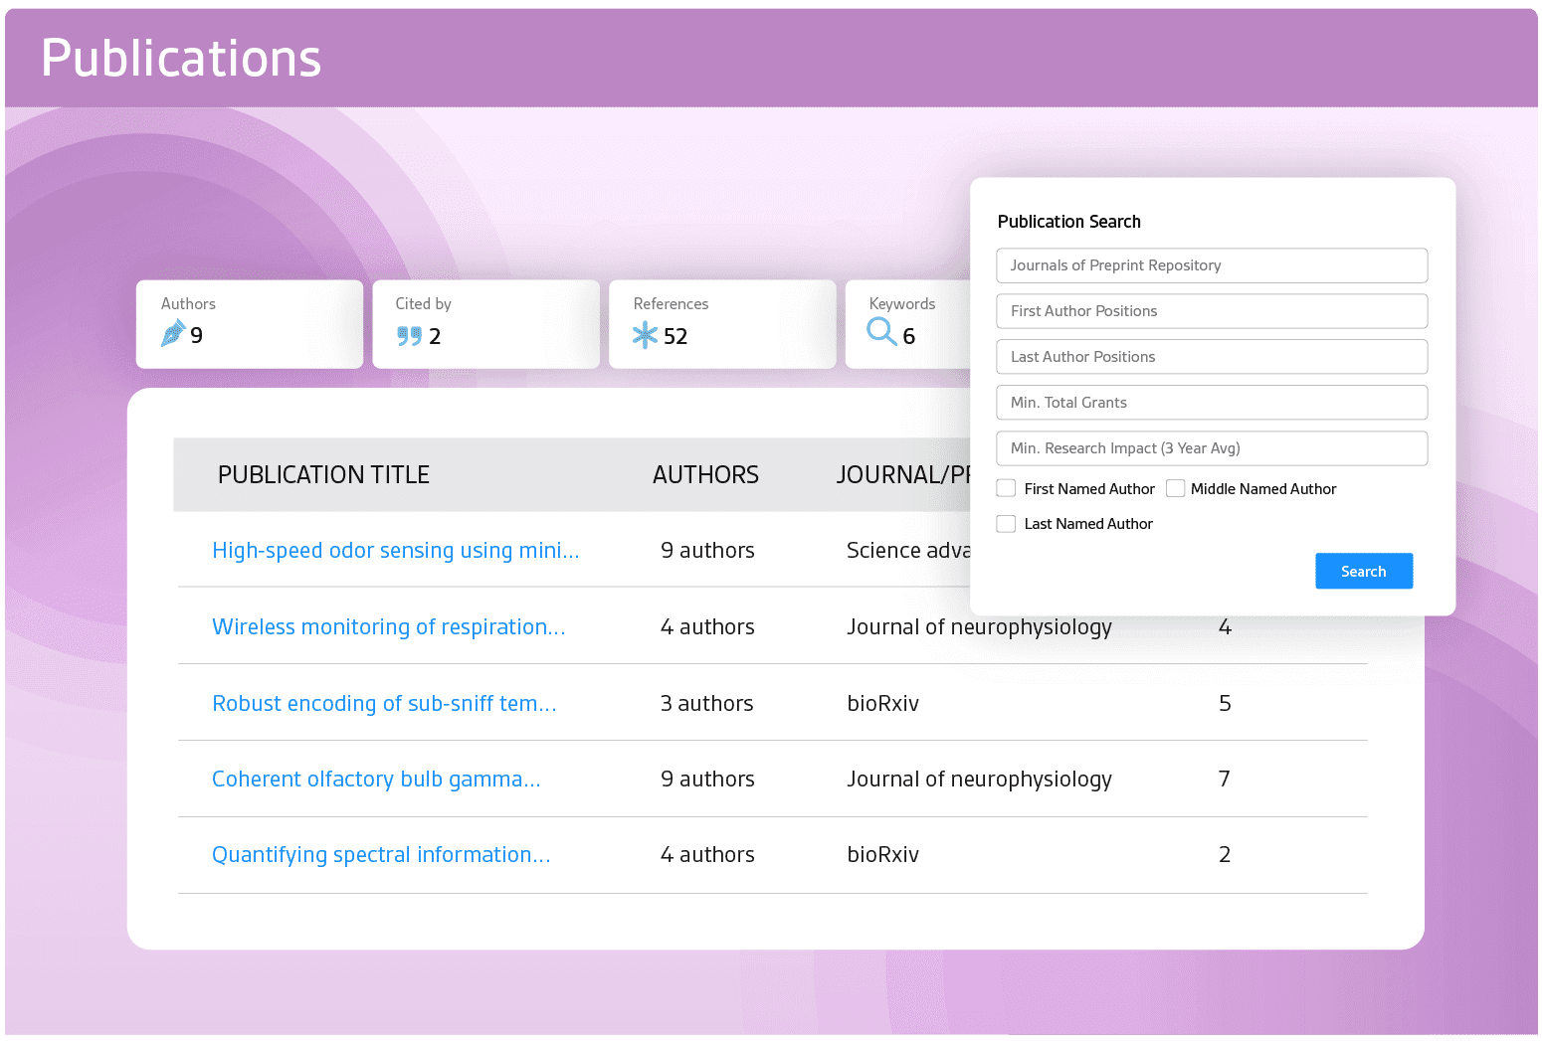Click '4 authors' in Quantifying spectral row
Screen dimensions: 1542x1041
click(707, 855)
